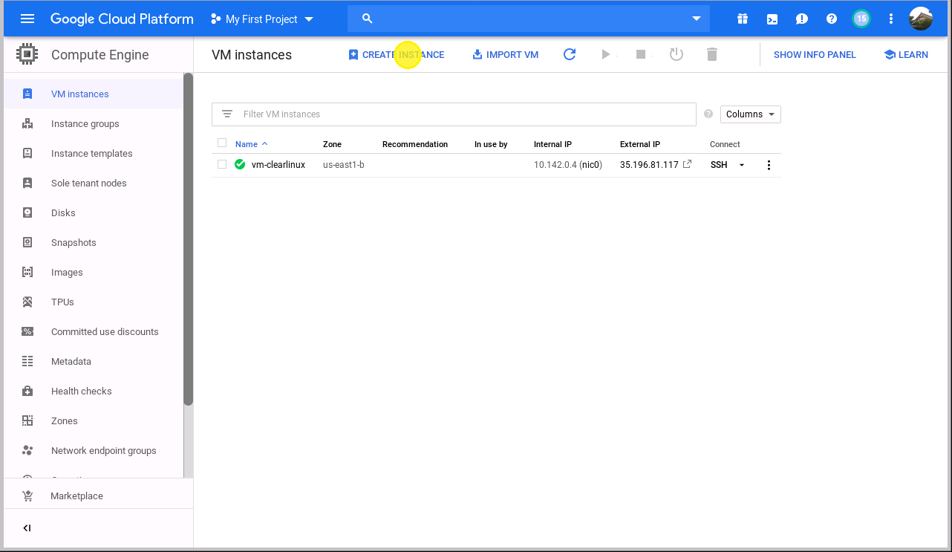The image size is (952, 552).
Task: Open Metadata in sidebar
Action: click(93, 361)
